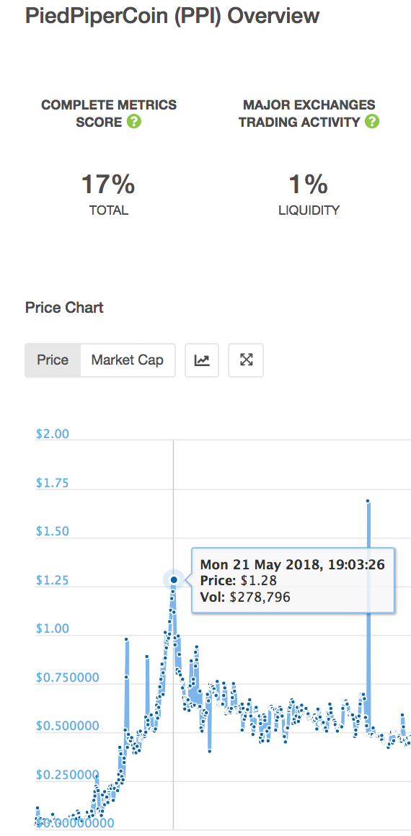Select the $2.00 y-axis label
Screen dimensions: 411x836
[x=53, y=434]
